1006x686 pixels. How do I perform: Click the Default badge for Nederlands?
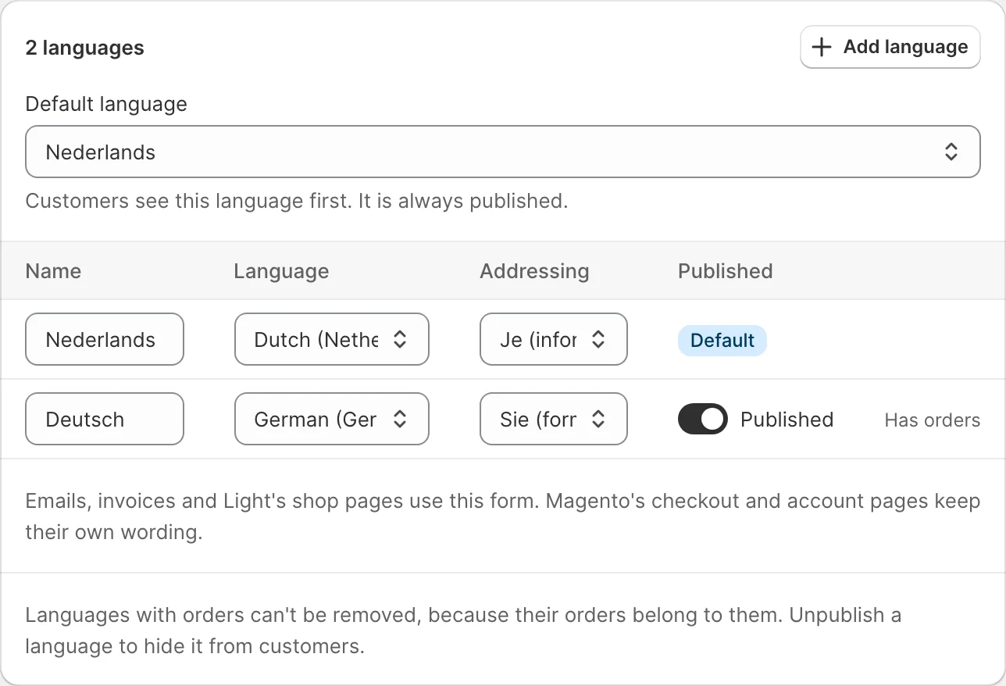point(722,340)
